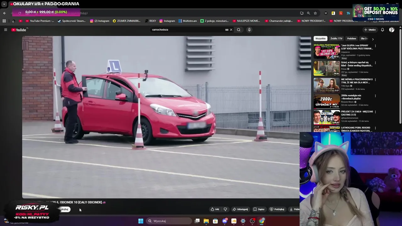The height and width of the screenshot is (226, 402).
Task: Open OBS Studio from taskbar
Action: 252,221
